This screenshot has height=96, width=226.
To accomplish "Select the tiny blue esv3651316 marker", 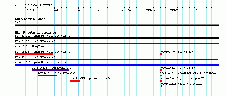I will click(x=162, y=86).
